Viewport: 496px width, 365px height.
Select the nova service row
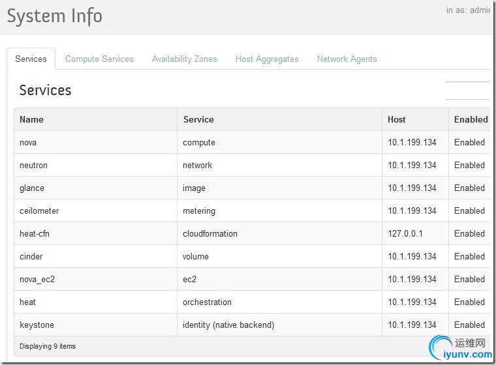coord(28,142)
